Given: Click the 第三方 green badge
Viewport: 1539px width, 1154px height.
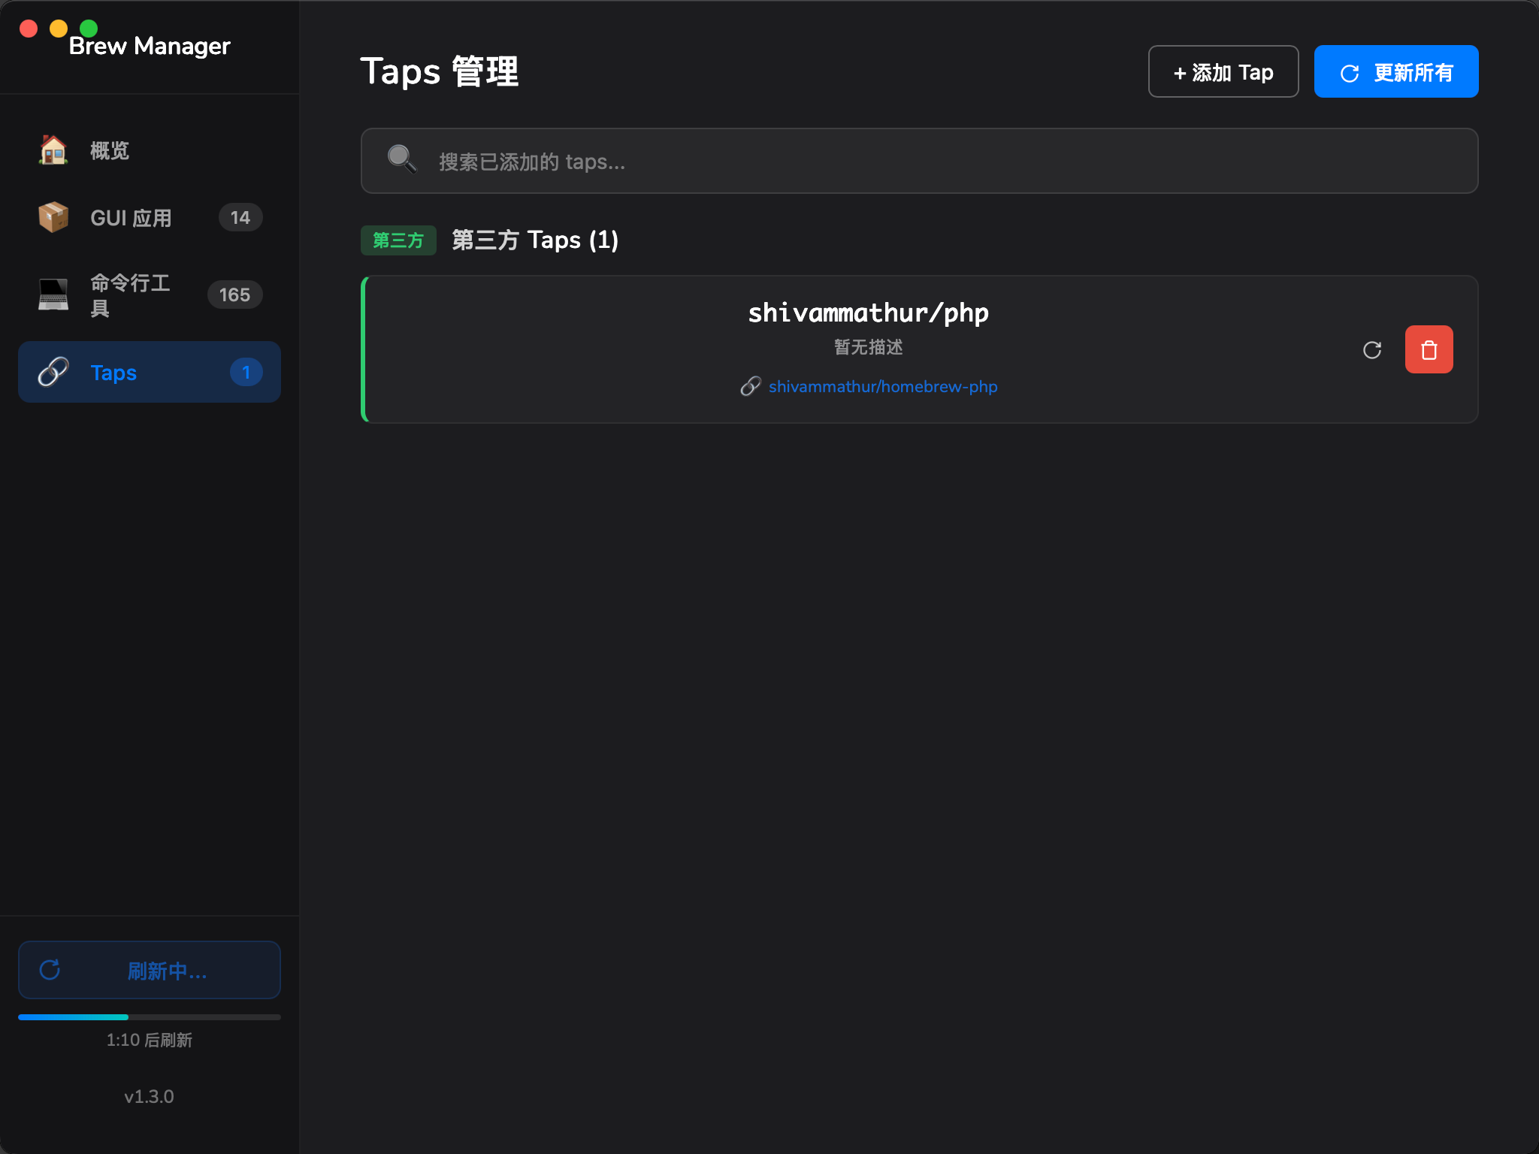Looking at the screenshot, I should [398, 240].
